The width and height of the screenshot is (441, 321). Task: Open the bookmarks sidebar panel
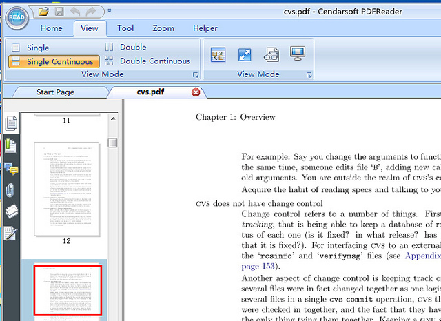pos(11,146)
